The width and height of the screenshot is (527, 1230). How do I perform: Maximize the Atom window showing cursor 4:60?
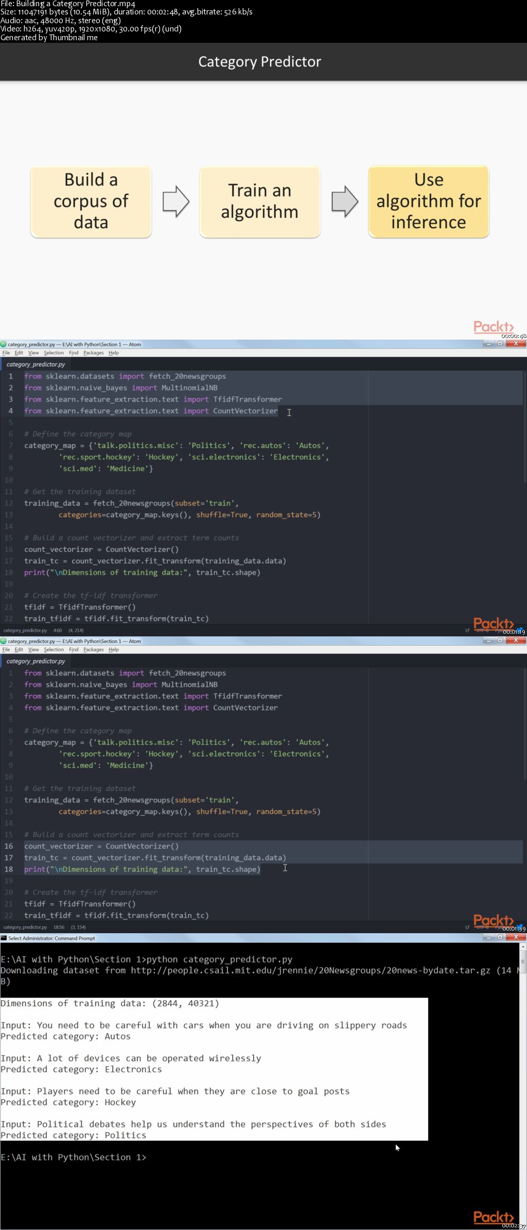(500, 344)
